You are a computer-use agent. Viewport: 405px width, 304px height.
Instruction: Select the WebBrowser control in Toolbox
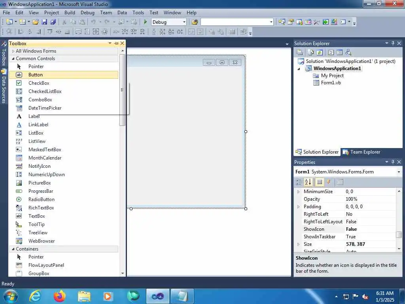pos(64,241)
